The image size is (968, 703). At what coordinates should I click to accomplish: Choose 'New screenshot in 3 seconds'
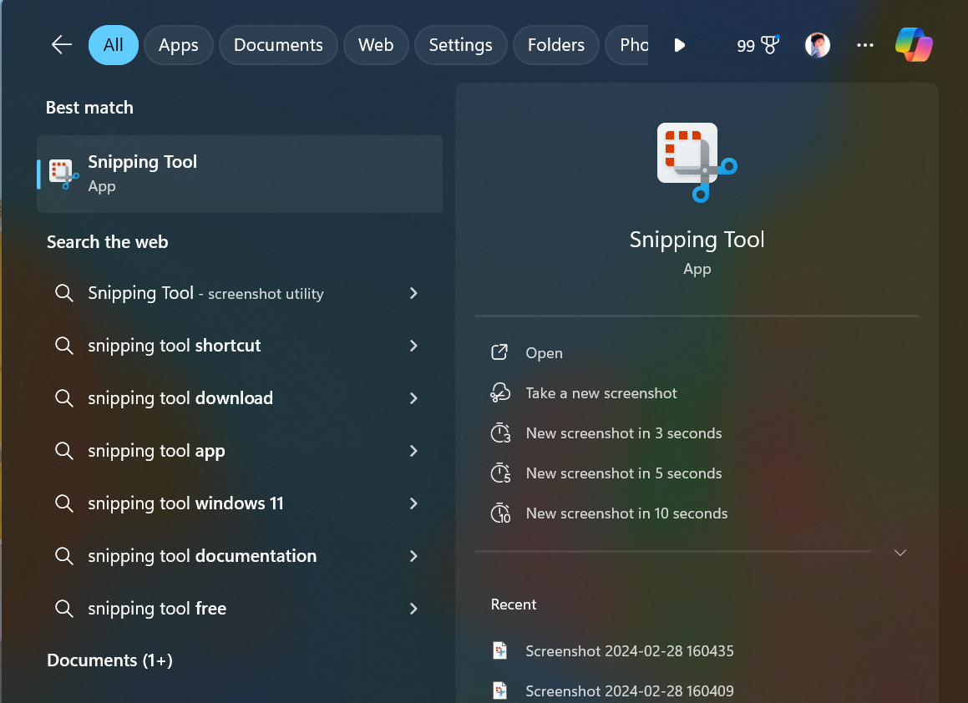pyautogui.click(x=624, y=433)
